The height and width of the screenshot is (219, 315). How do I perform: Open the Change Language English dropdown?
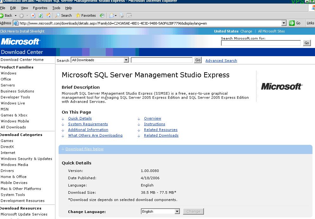pyautogui.click(x=177, y=211)
